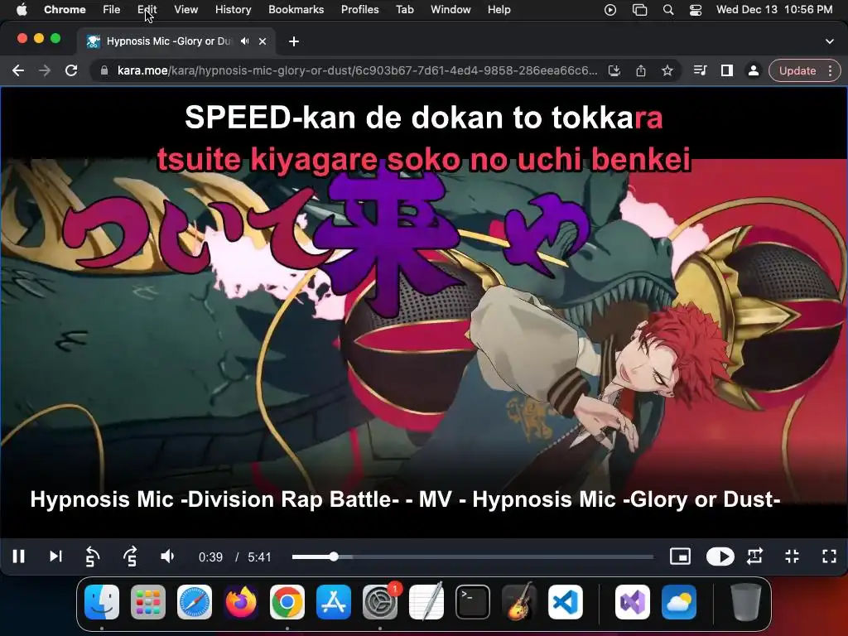Open the File menu

click(112, 10)
